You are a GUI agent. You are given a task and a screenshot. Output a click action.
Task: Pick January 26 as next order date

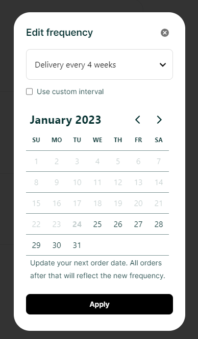(118, 224)
